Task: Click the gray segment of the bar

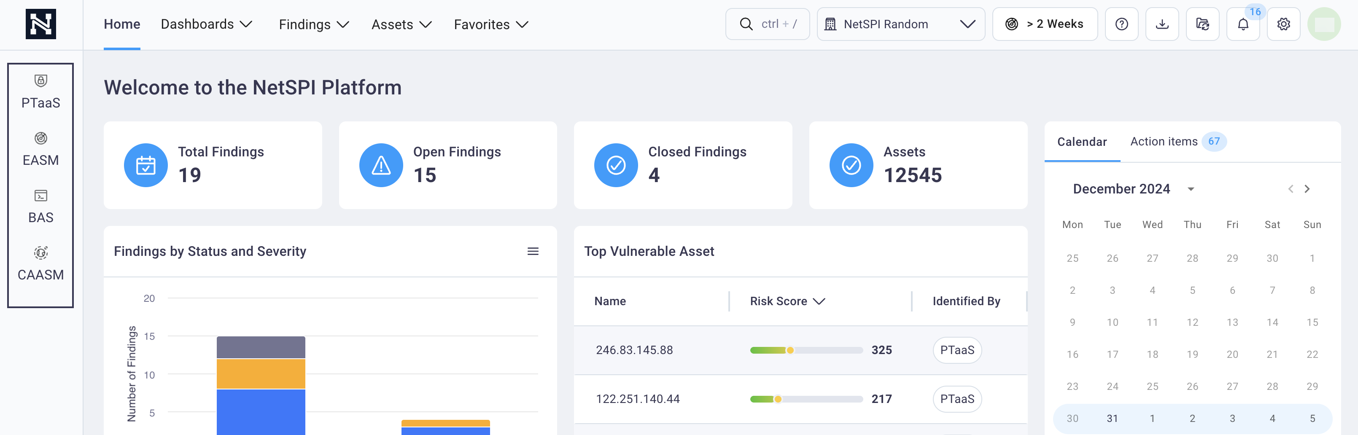Action: click(x=261, y=348)
